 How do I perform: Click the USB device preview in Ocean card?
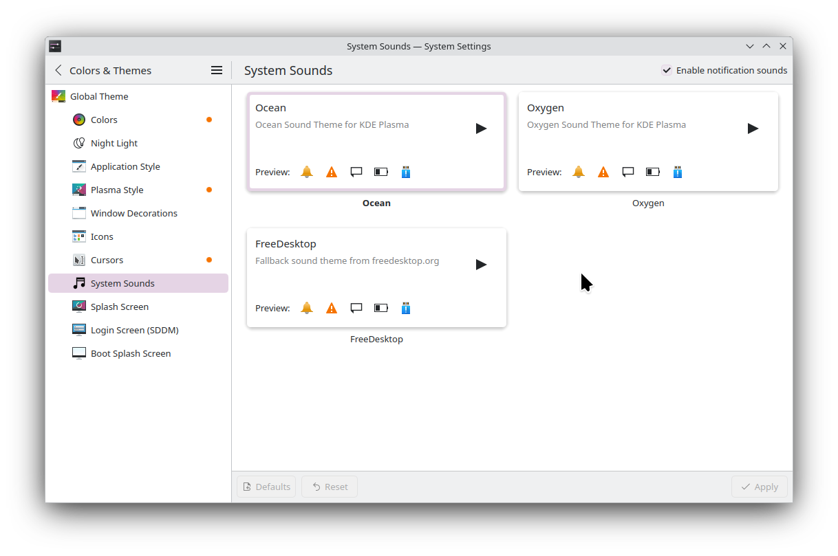pyautogui.click(x=406, y=172)
